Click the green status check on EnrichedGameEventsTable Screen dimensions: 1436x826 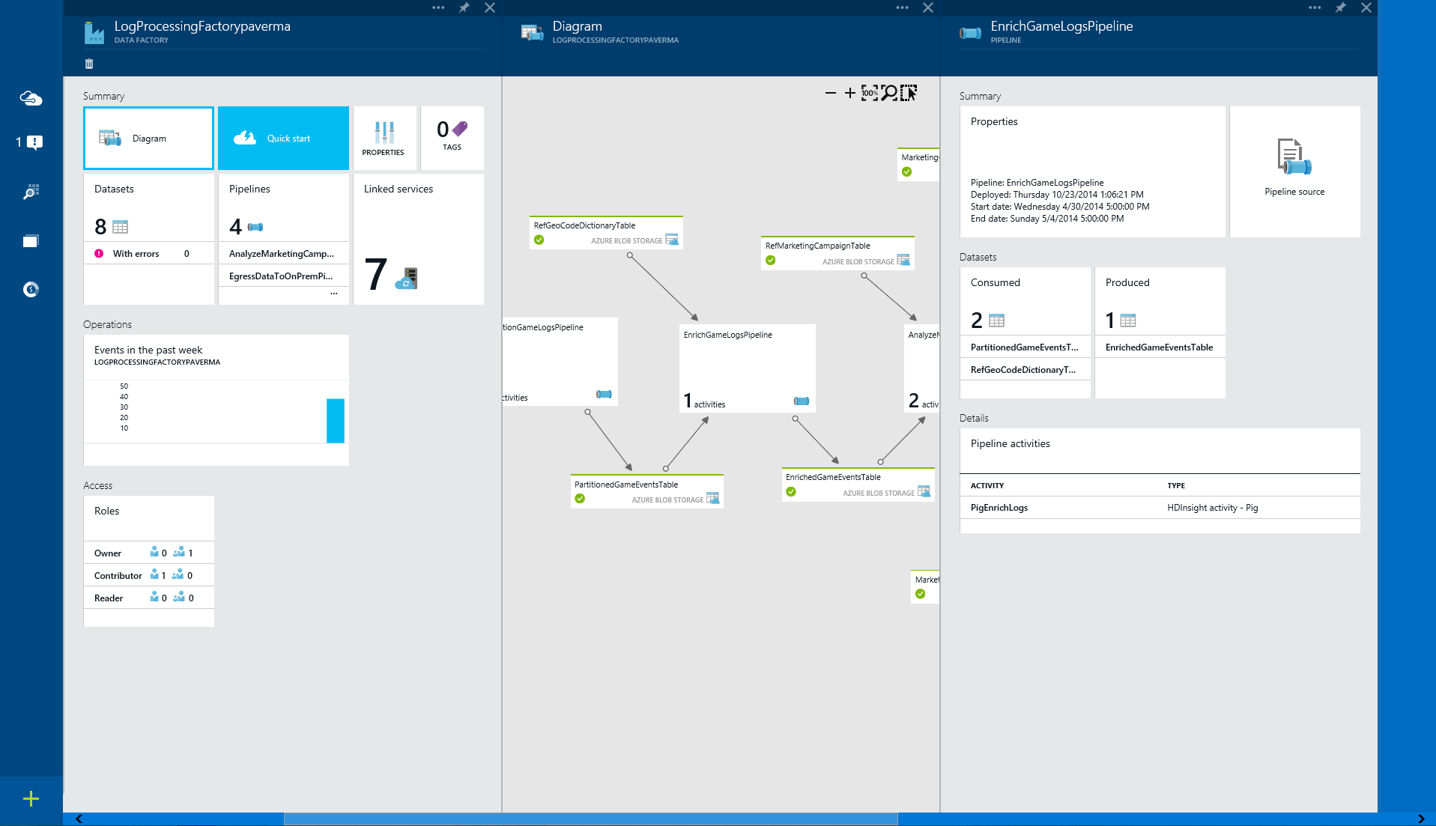pyautogui.click(x=791, y=492)
